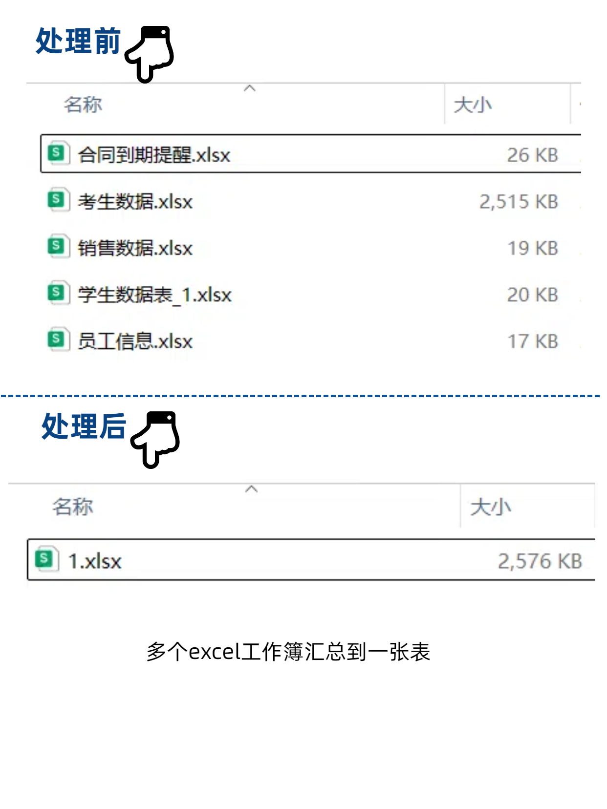This screenshot has width=607, height=809.
Task: Click the 学生数据表_1.xlsx file icon
Action: [58, 293]
